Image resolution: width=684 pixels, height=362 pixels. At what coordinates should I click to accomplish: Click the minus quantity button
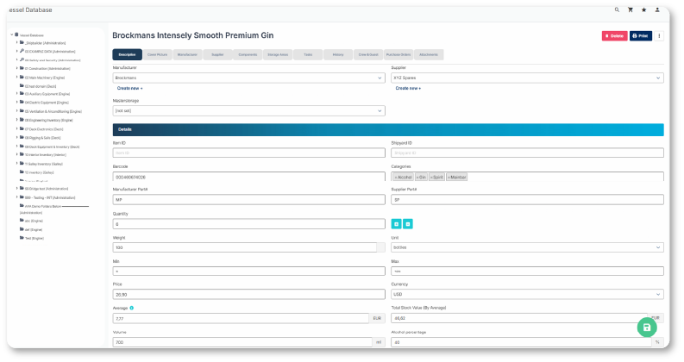(408, 224)
